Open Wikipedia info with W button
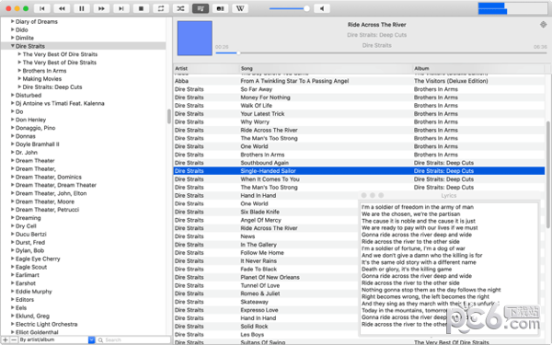Image resolution: width=552 pixels, height=345 pixels. (x=240, y=8)
